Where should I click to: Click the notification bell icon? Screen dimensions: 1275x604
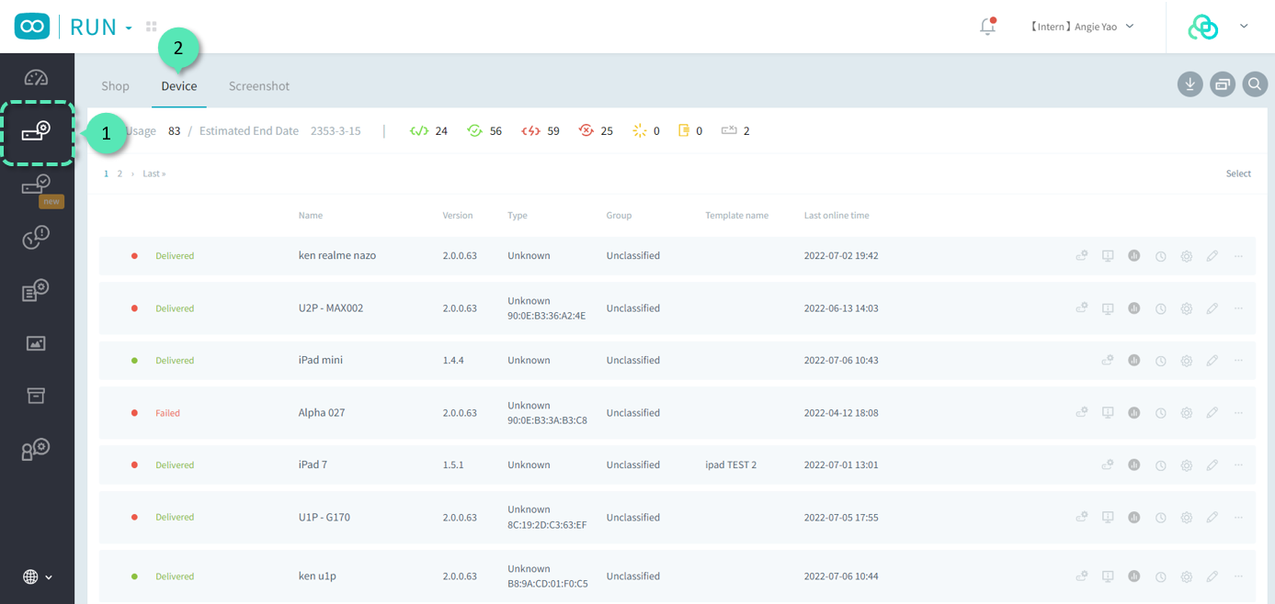click(x=987, y=27)
